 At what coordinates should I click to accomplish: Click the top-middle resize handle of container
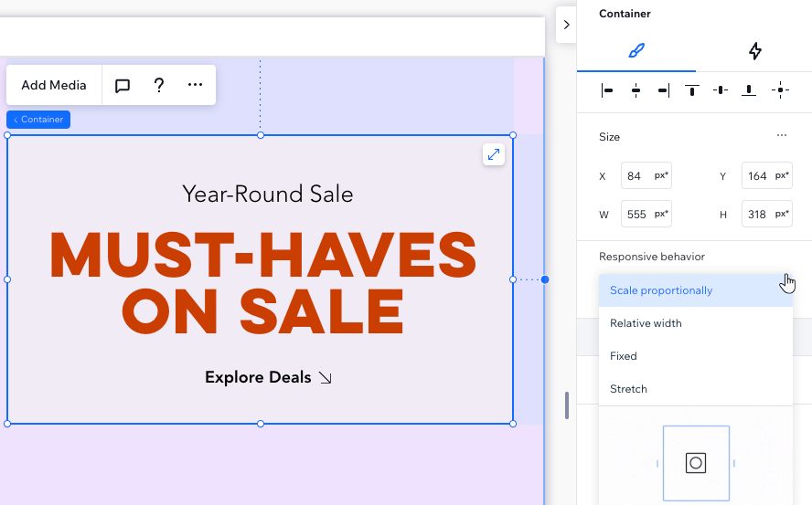point(261,135)
